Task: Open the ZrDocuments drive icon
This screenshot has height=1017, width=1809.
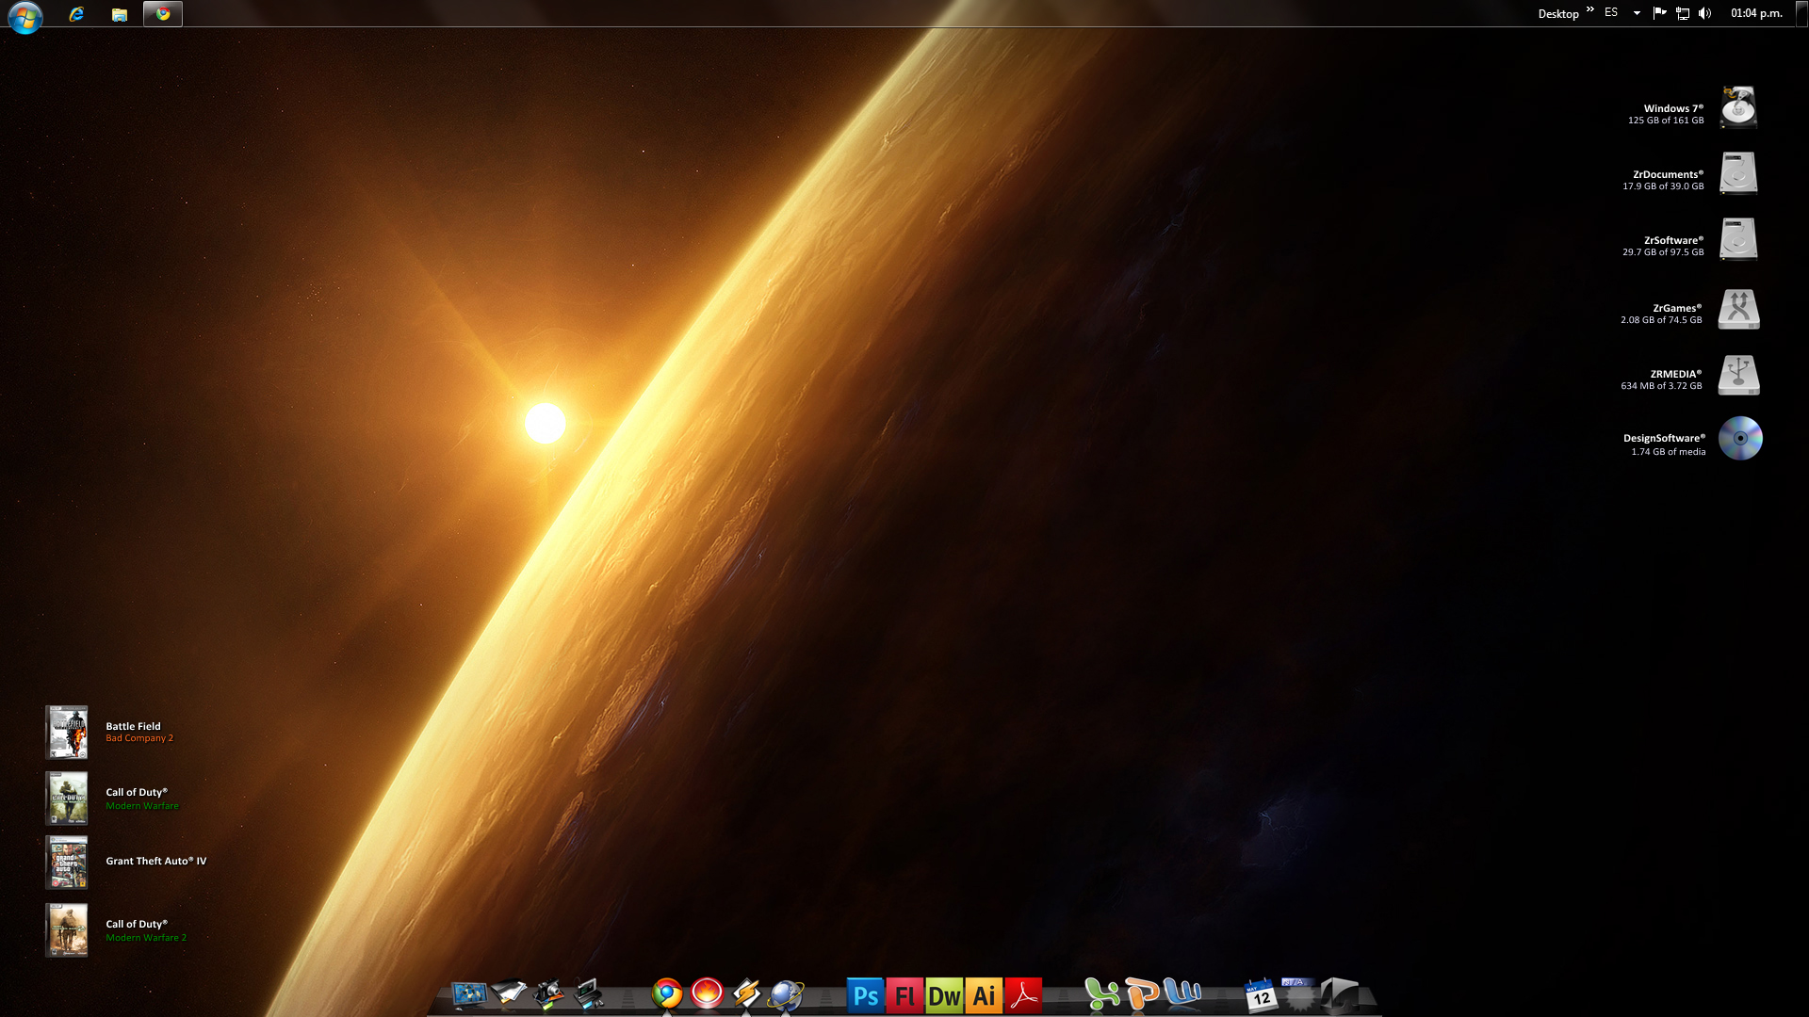Action: tap(1738, 173)
